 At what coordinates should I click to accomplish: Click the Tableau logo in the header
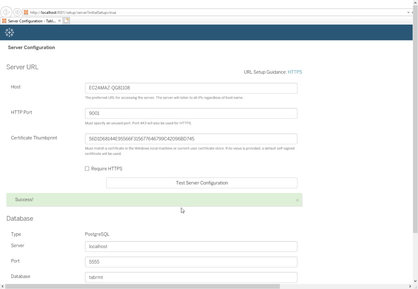coord(10,32)
